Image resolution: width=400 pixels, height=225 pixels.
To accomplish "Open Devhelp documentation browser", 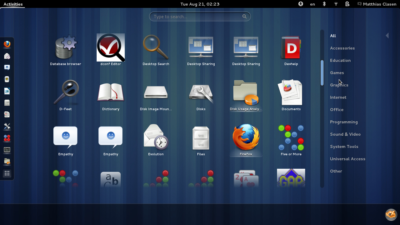I will [x=291, y=48].
